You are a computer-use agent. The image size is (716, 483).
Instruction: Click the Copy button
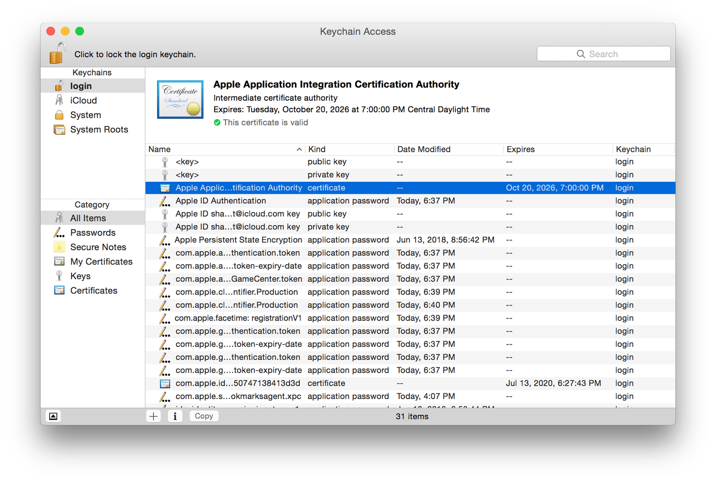[204, 416]
